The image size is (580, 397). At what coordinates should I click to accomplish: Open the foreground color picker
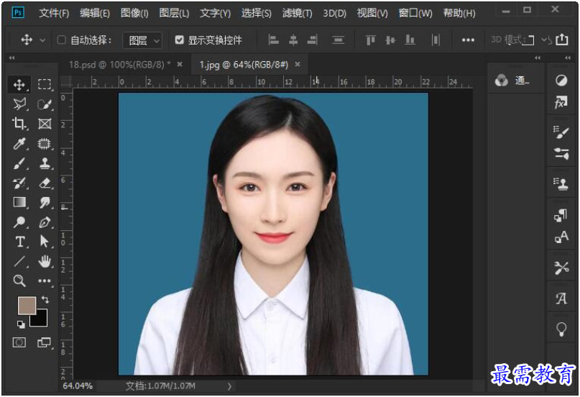(x=27, y=305)
